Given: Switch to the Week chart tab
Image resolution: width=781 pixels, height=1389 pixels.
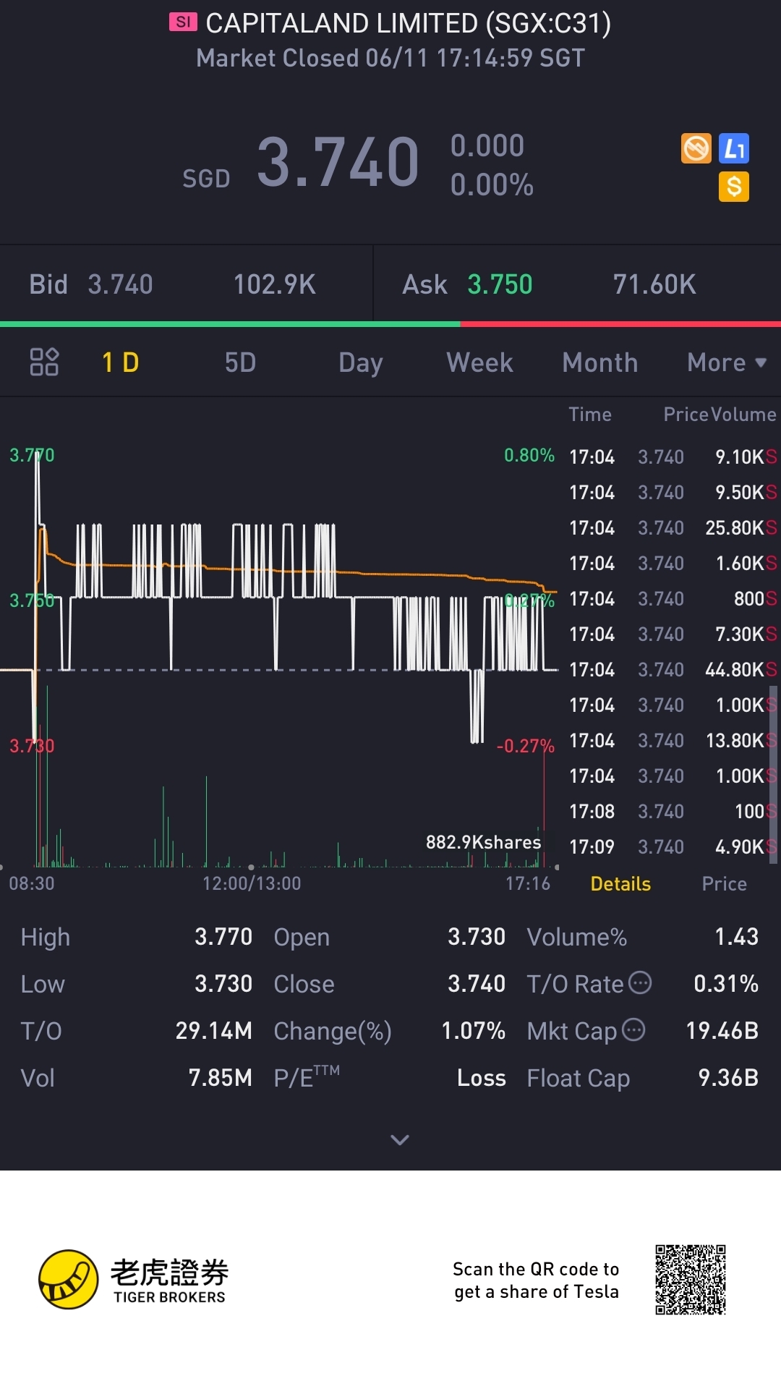Looking at the screenshot, I should (480, 362).
